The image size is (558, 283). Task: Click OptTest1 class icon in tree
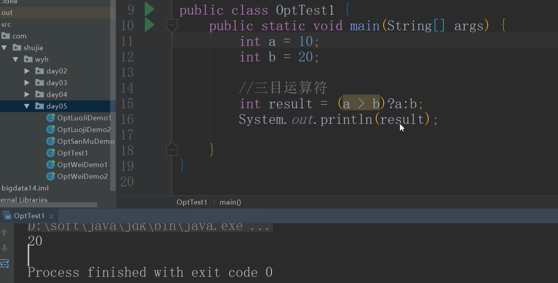[x=50, y=153]
